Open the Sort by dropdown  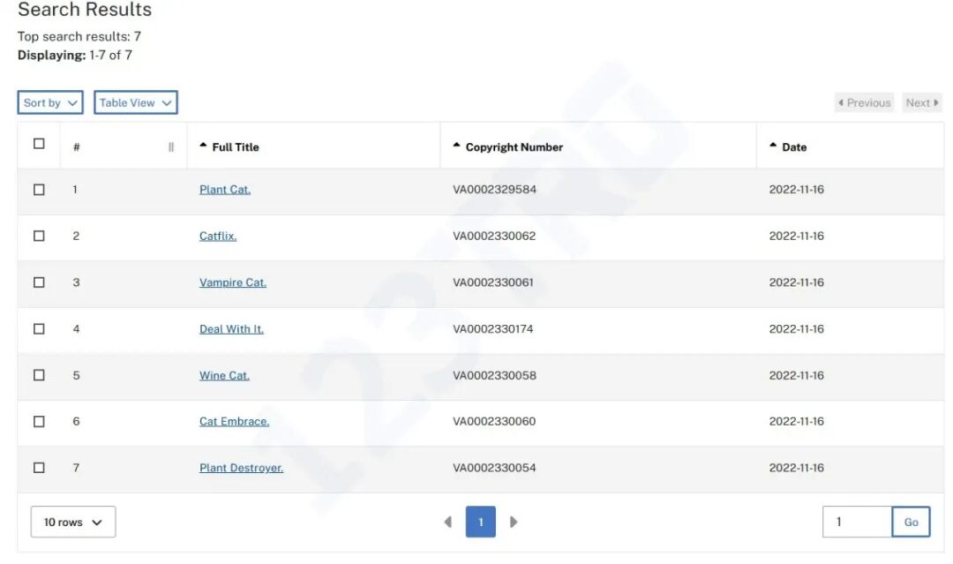[50, 102]
